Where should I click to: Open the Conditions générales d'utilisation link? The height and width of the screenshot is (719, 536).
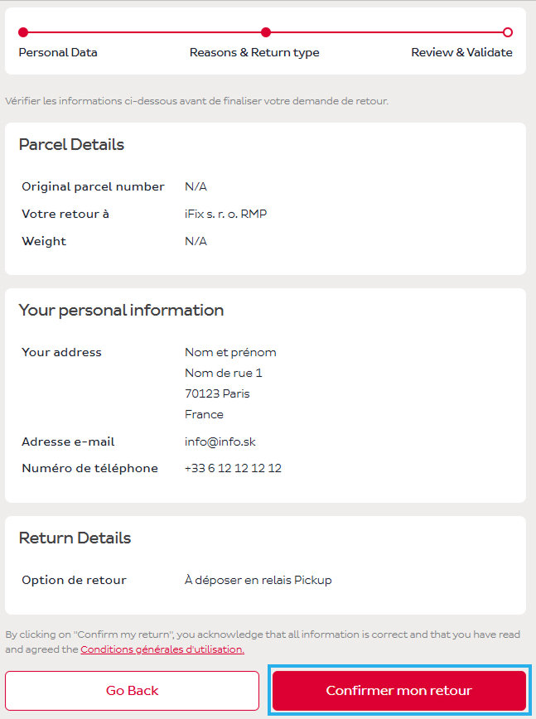(162, 649)
